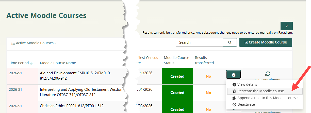Click Created status for Old Testament Wisdom row
The height and width of the screenshot is (113, 311).
[x=177, y=93]
